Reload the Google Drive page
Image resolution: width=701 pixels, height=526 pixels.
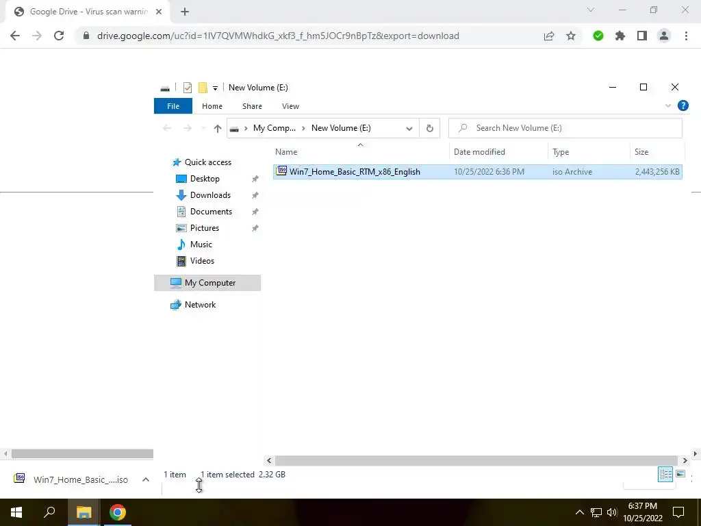[59, 36]
